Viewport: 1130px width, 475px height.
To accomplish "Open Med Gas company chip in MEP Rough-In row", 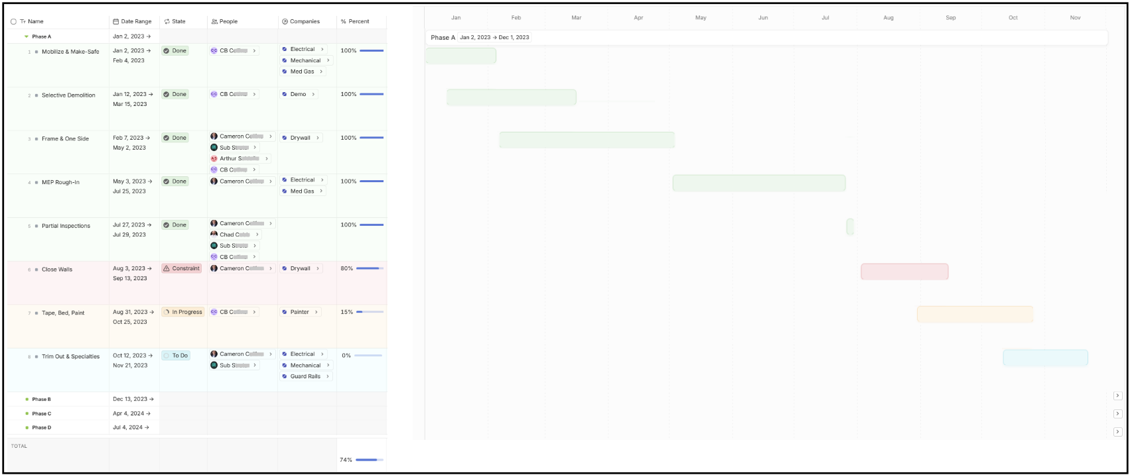I will click(303, 191).
